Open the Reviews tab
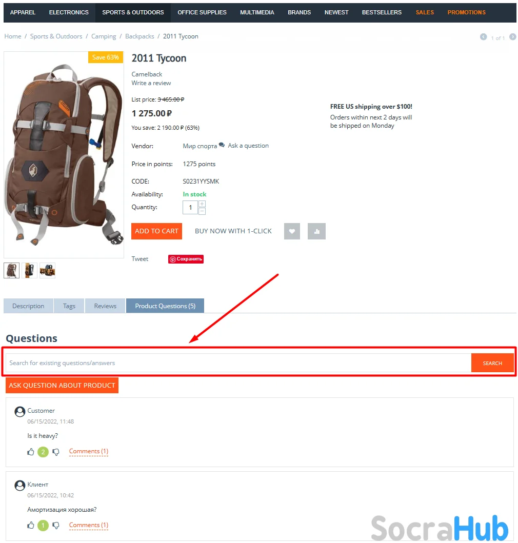This screenshot has height=543, width=518. tap(105, 306)
